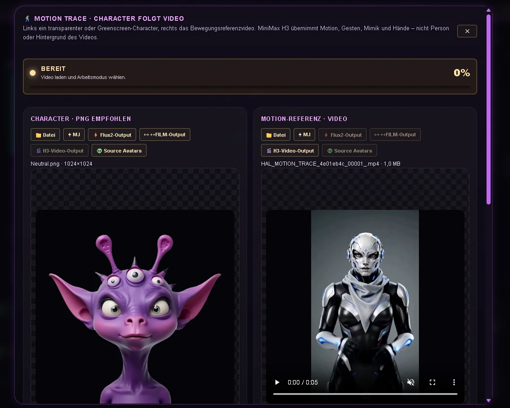Click the 0% progress value

click(x=462, y=73)
